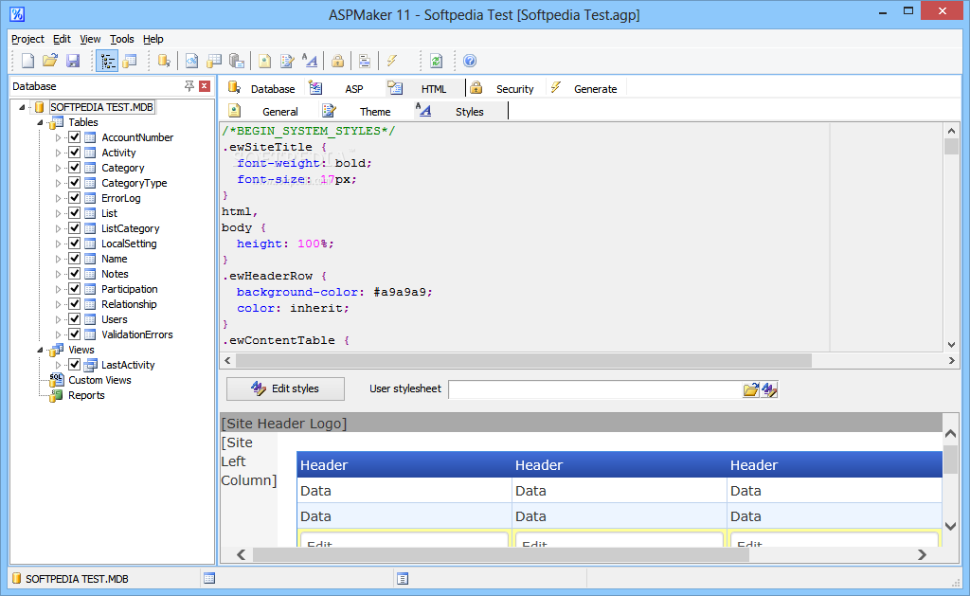Viewport: 970px width, 596px height.
Task: Click the ASPMaker app icon in title bar
Action: 17,13
